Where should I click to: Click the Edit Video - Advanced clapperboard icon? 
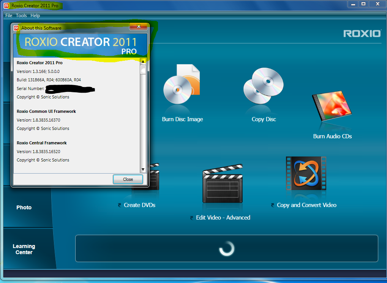pos(223,183)
